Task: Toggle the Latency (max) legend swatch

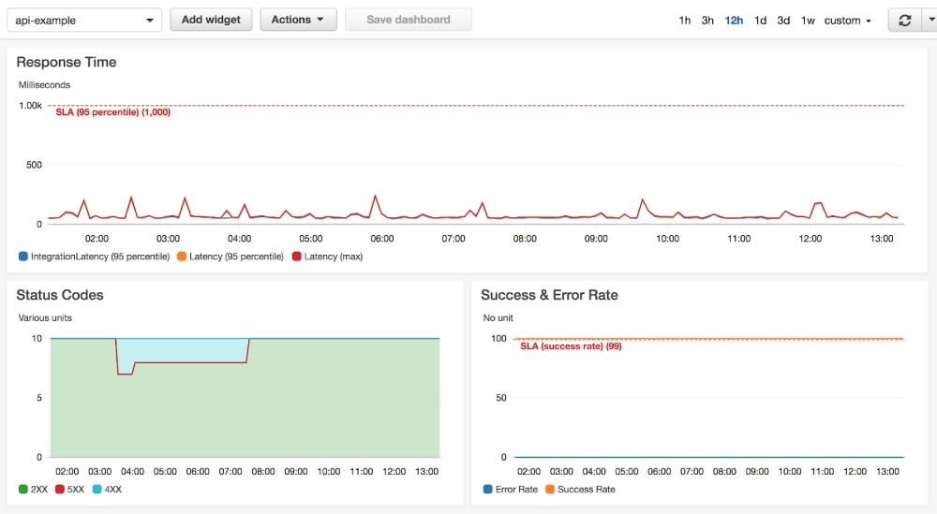Action: (296, 257)
